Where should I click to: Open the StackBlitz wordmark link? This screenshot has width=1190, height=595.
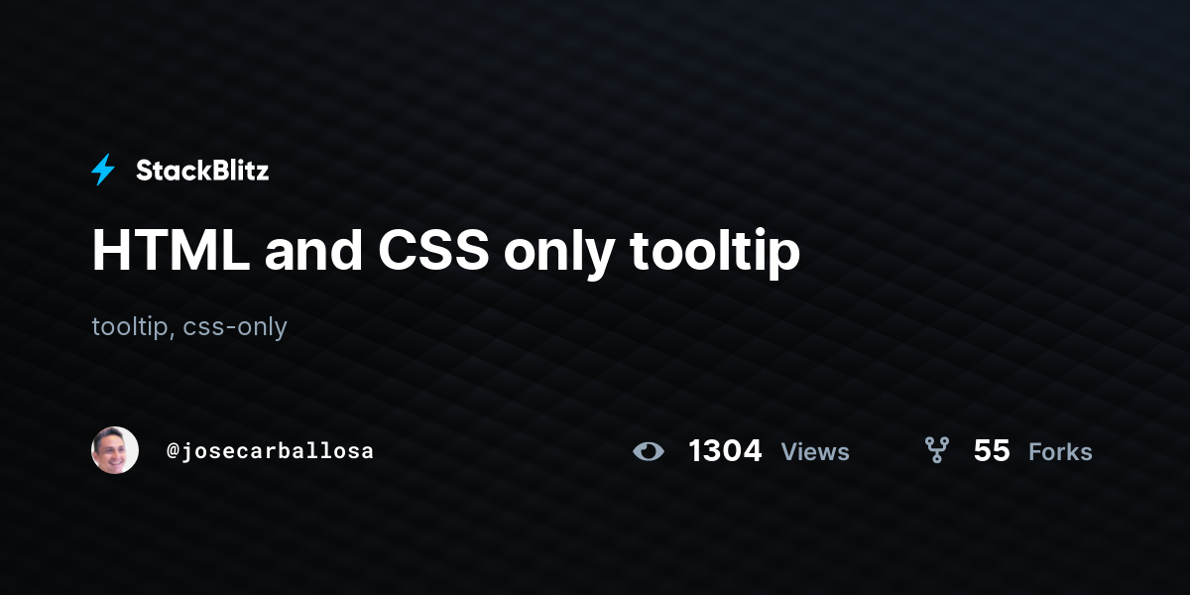tap(202, 171)
